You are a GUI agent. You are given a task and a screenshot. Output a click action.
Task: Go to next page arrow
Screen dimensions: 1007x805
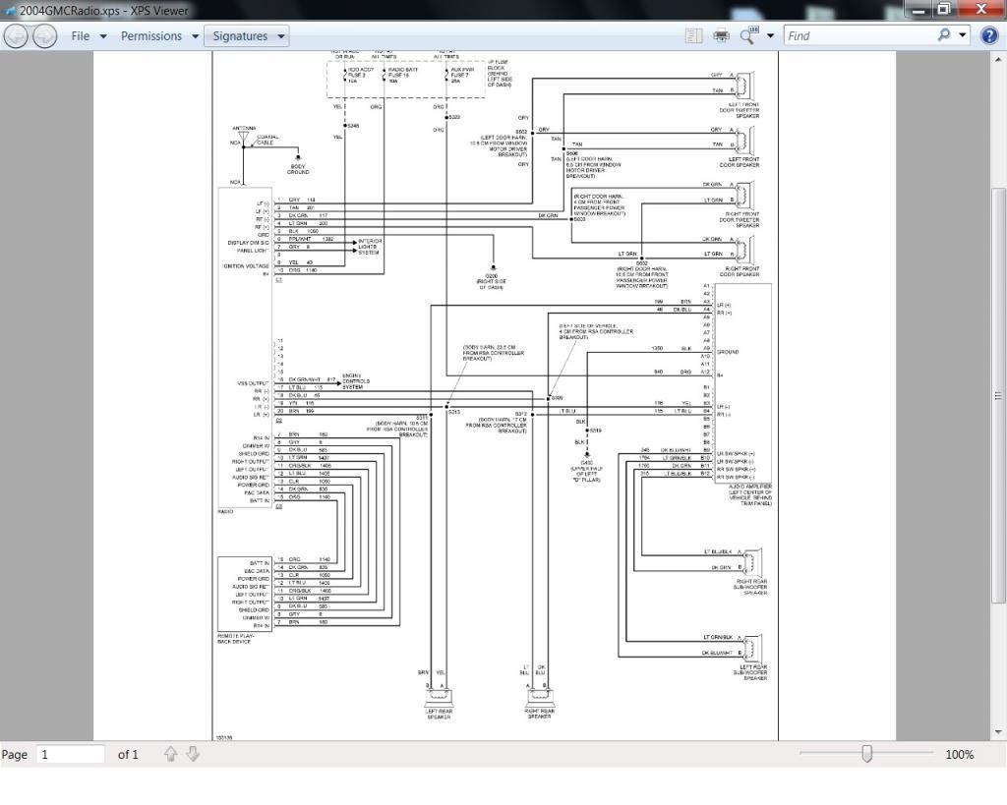tap(193, 754)
